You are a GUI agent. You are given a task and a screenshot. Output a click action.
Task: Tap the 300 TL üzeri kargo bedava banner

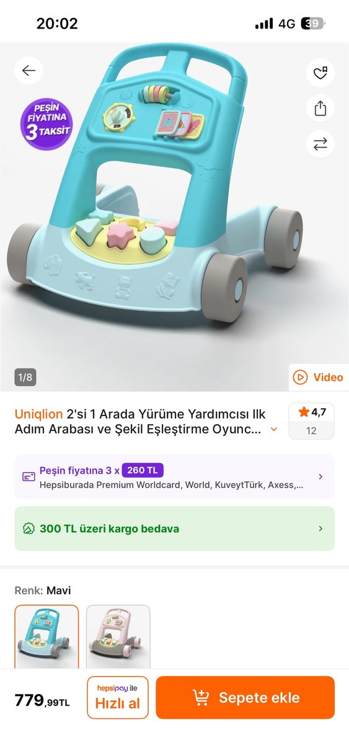click(x=174, y=528)
